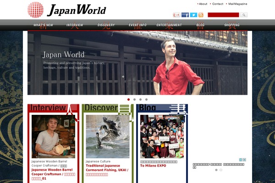Viewport: 275px width, 183px height.
Task: Select the third hero slider dot
Action: [x=141, y=99]
